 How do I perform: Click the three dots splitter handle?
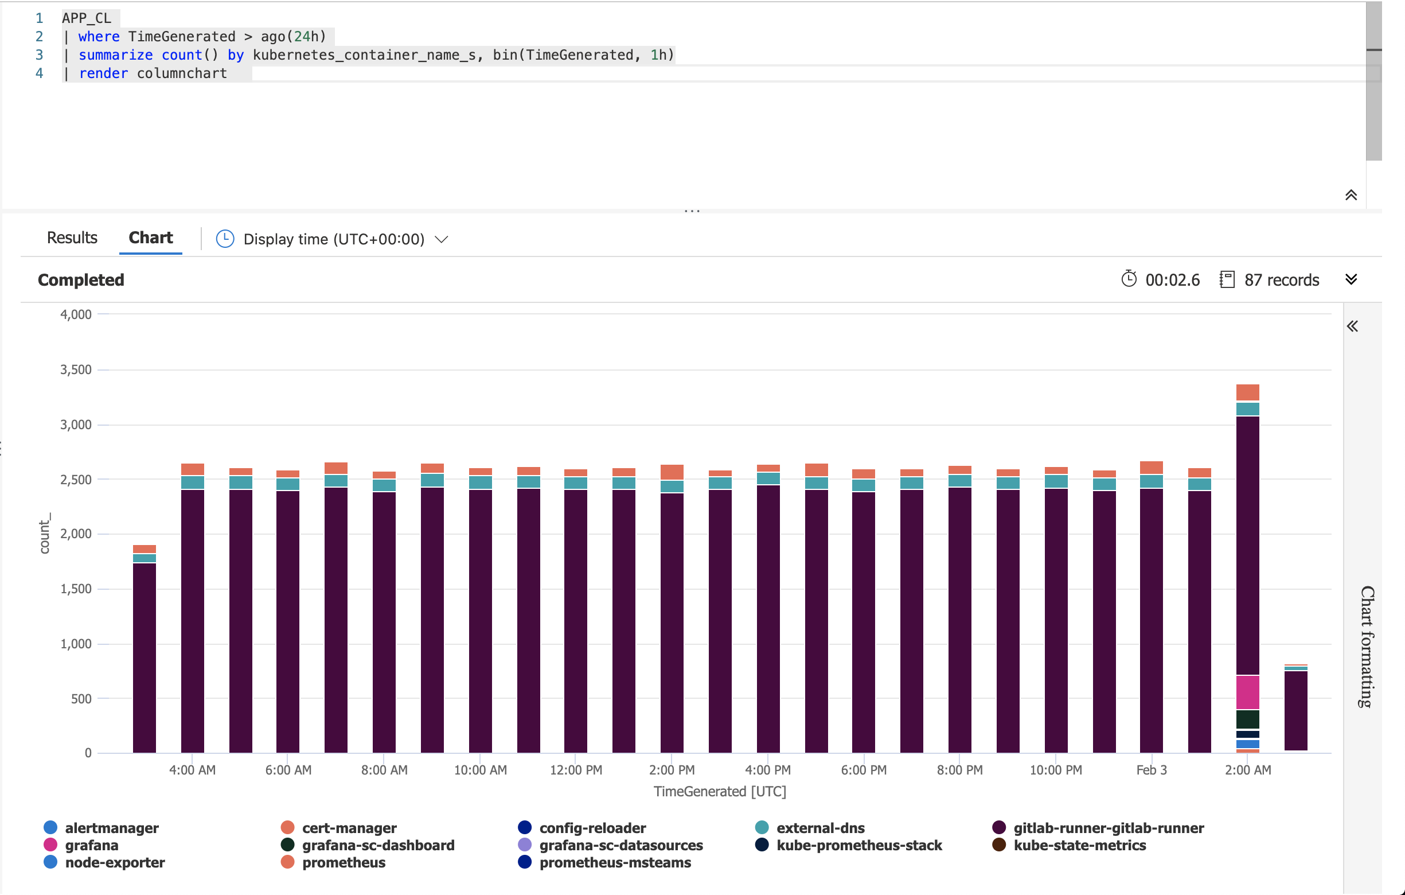[x=692, y=211]
